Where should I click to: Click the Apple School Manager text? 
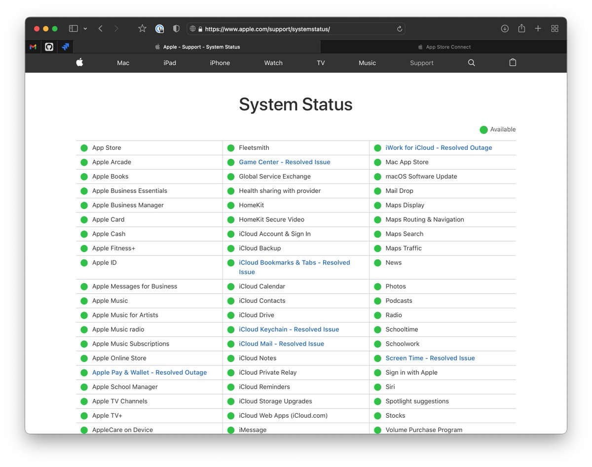(x=125, y=387)
